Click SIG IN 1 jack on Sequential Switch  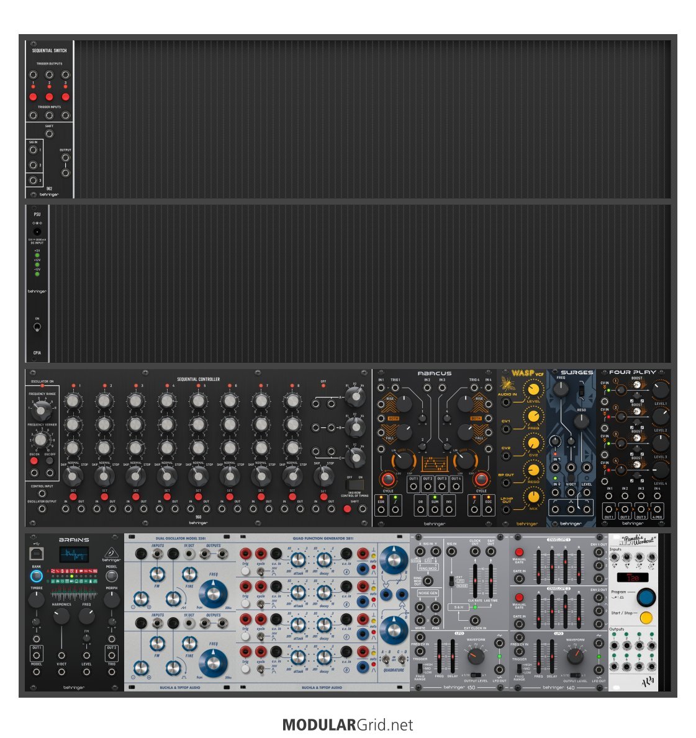tap(33, 149)
